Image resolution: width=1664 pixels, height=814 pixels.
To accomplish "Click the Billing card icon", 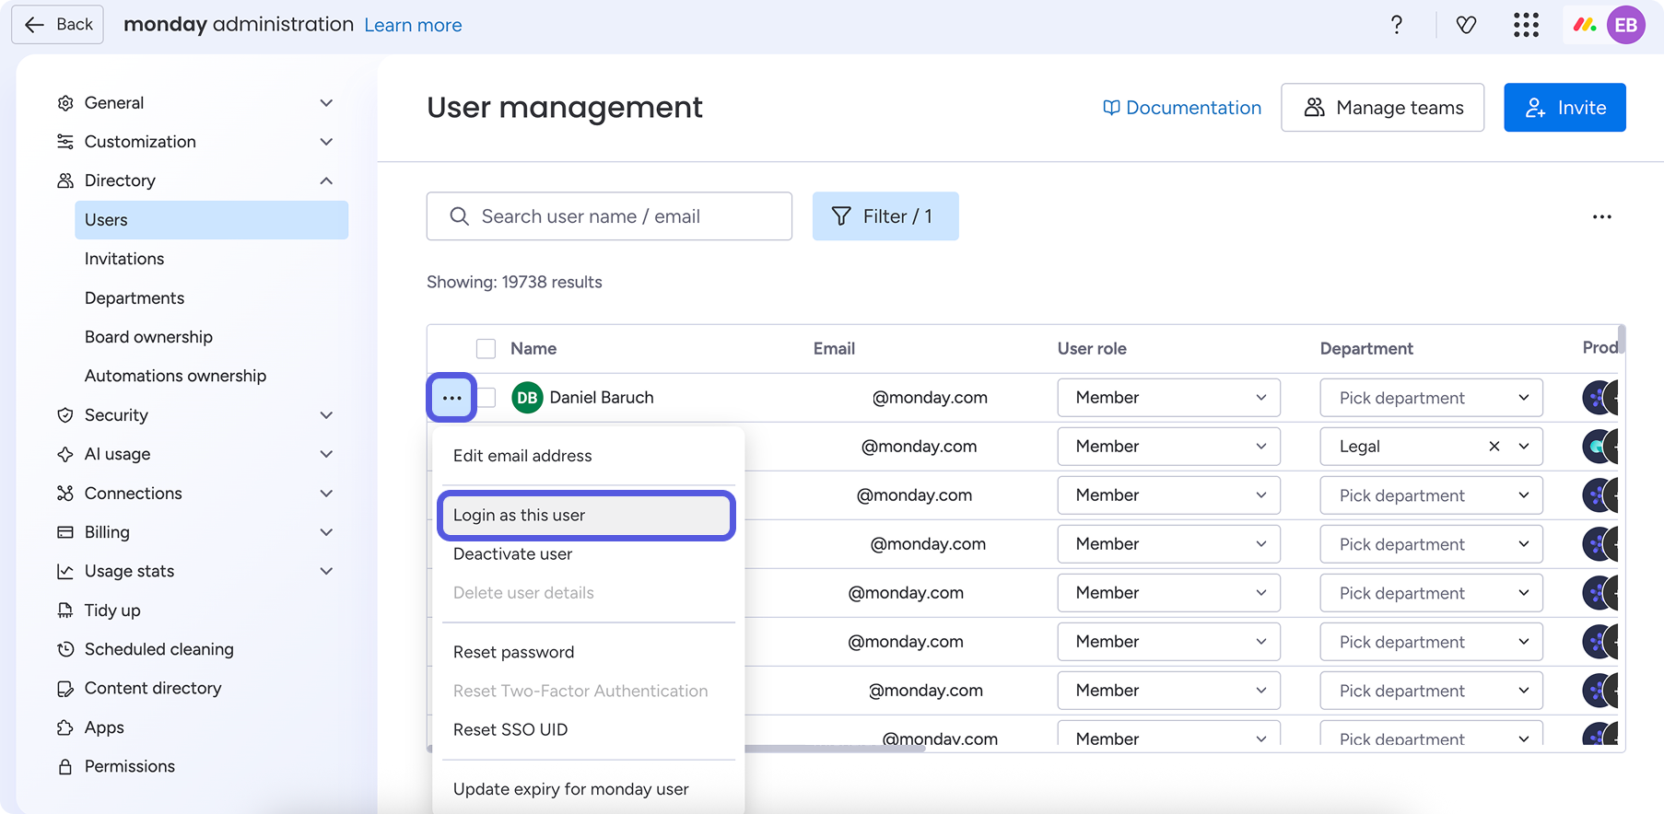I will 65,532.
